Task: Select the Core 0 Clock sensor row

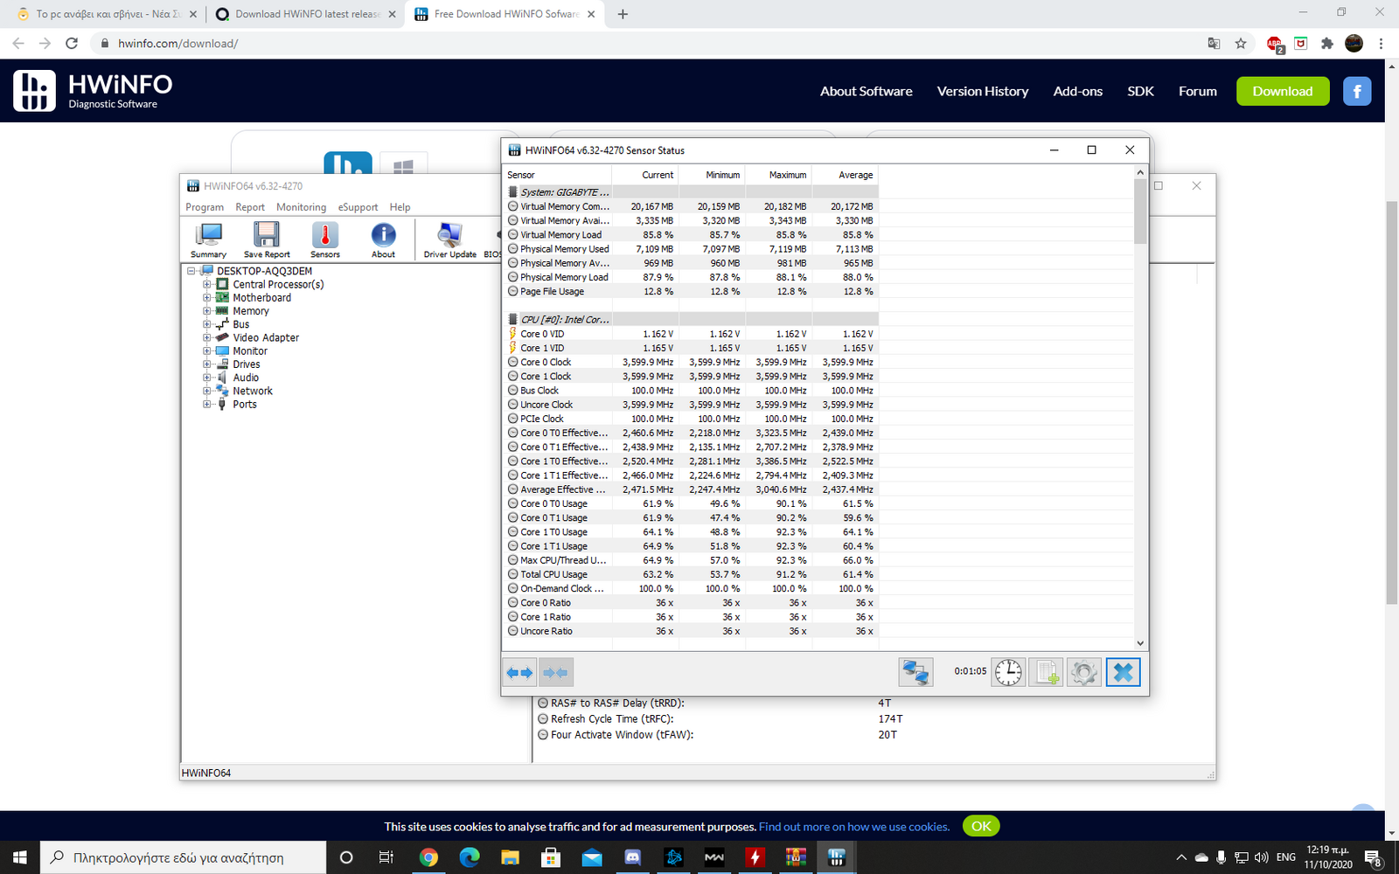Action: tap(691, 362)
